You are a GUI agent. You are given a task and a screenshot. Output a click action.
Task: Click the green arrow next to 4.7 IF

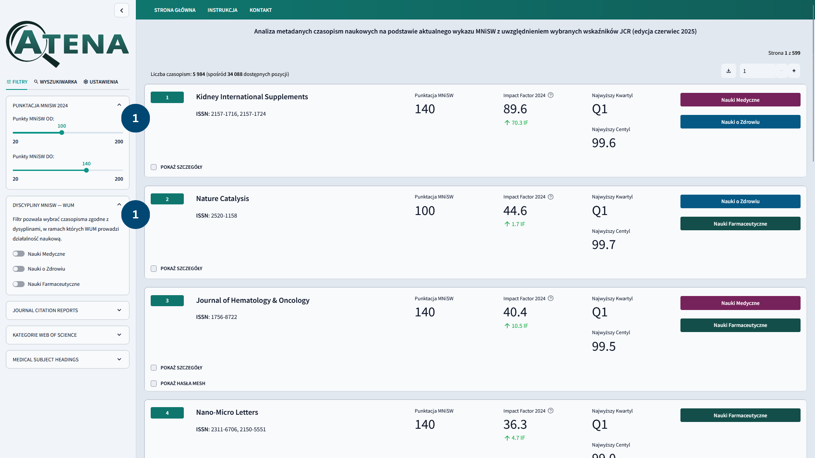click(x=507, y=438)
